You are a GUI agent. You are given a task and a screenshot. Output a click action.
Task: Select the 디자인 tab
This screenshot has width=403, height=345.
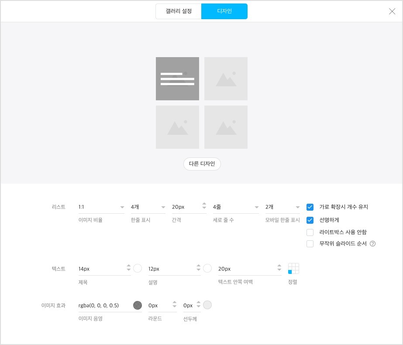pyautogui.click(x=224, y=11)
